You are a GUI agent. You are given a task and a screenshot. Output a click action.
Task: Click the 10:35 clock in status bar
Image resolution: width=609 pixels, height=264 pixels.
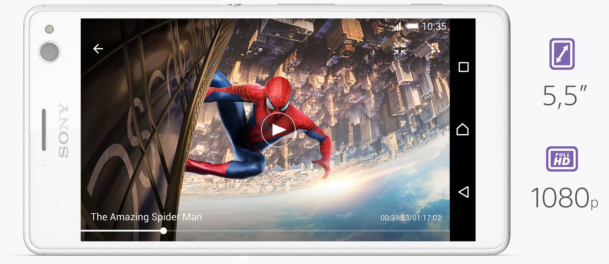(x=434, y=26)
